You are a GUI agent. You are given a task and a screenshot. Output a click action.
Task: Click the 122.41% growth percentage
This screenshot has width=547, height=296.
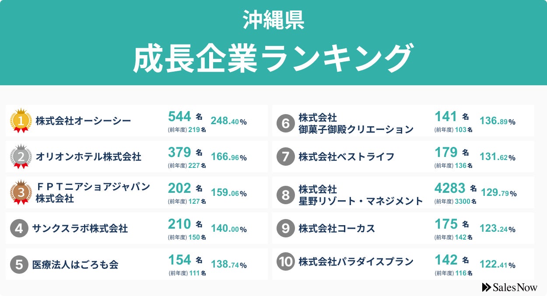coord(497,265)
